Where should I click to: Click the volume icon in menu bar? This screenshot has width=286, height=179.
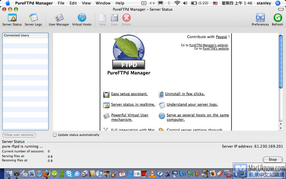point(185,3)
